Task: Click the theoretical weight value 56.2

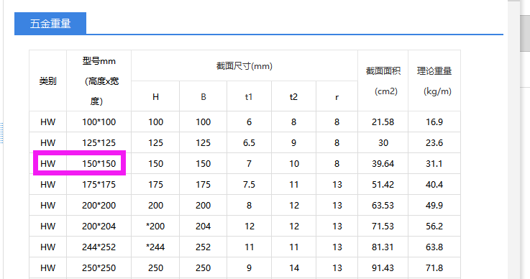Action: coord(434,227)
